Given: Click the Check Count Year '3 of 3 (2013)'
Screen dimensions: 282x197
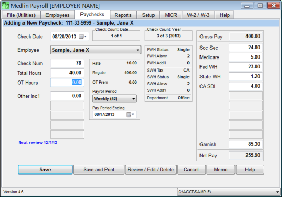Looking at the screenshot, I should (x=169, y=36).
